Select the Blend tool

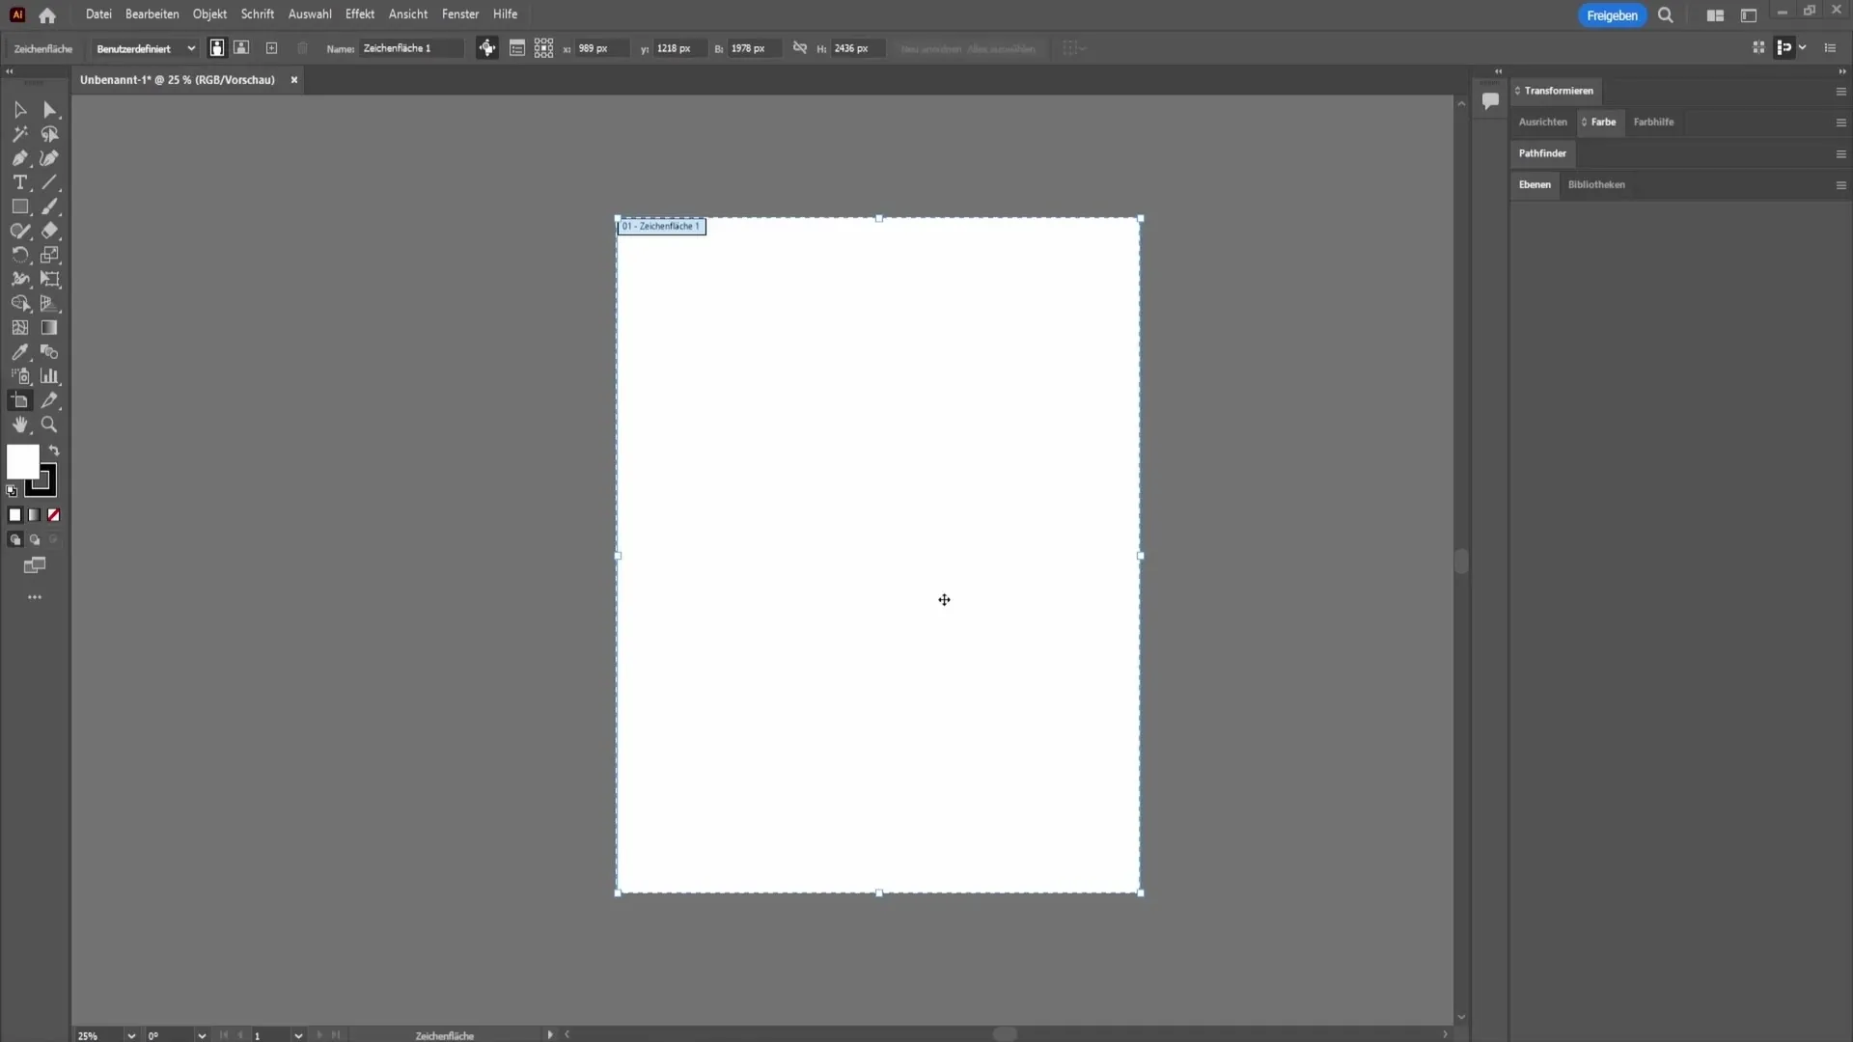50,352
